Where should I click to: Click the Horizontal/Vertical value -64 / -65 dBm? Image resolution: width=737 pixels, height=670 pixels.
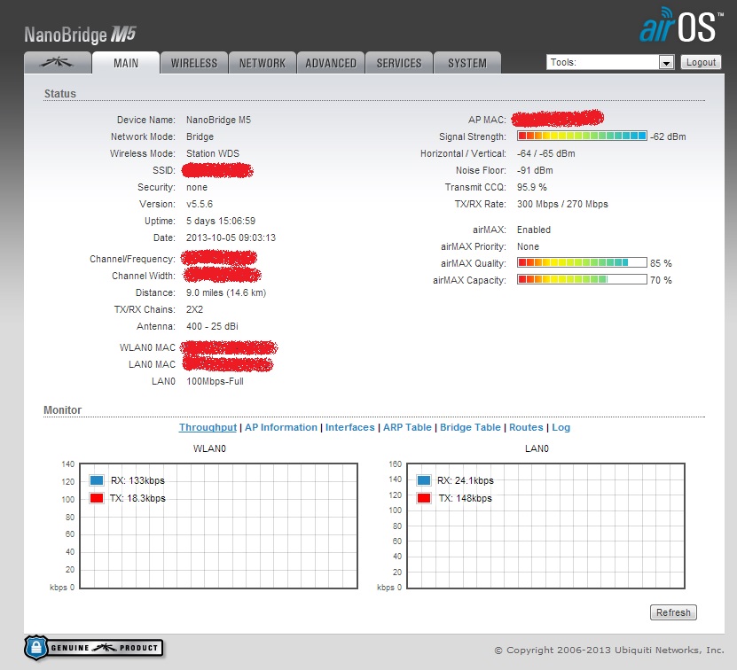[x=545, y=153]
